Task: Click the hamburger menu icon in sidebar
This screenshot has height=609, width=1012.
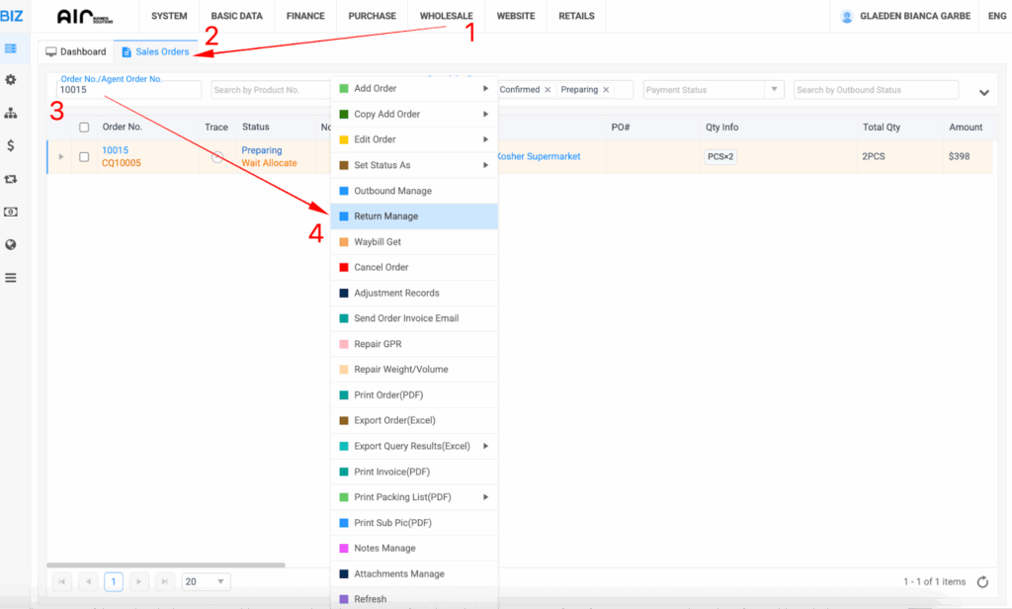Action: click(x=11, y=278)
